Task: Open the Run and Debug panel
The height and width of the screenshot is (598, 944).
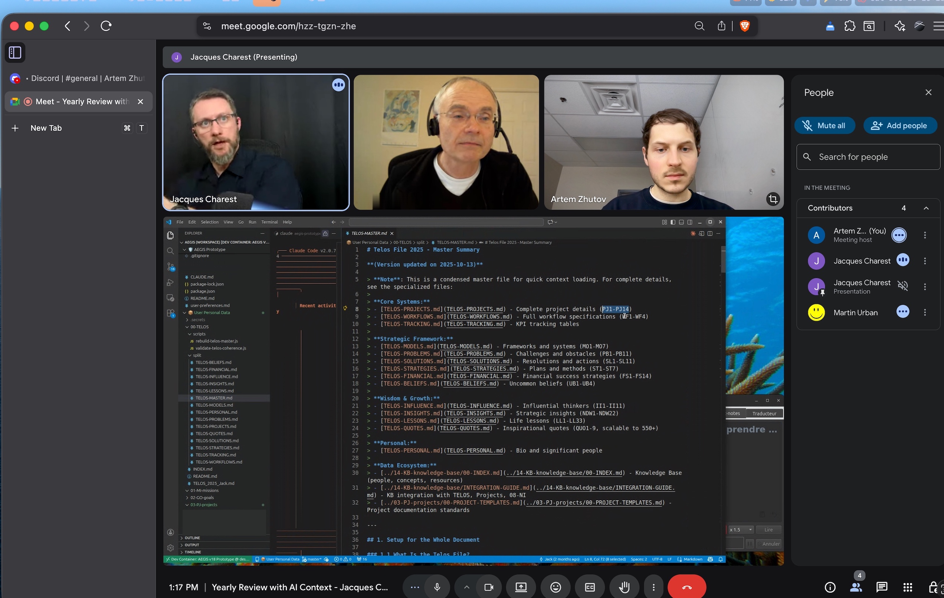Action: pyautogui.click(x=171, y=282)
